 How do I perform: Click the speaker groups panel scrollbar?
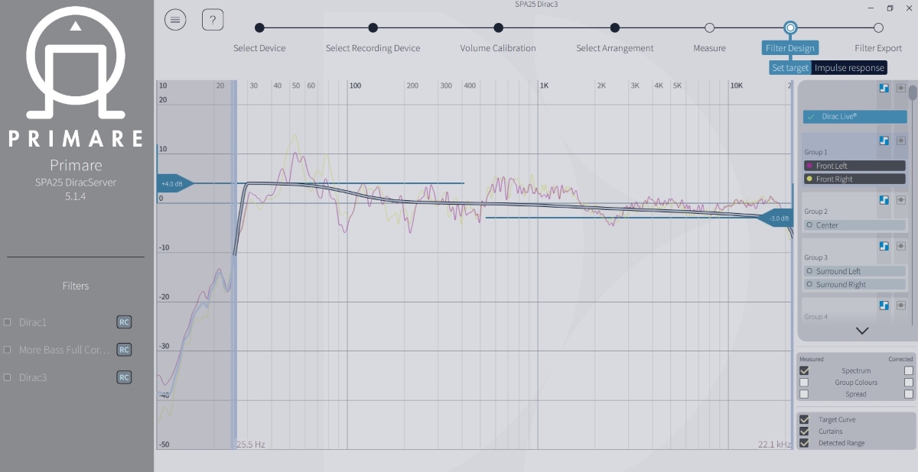click(912, 92)
